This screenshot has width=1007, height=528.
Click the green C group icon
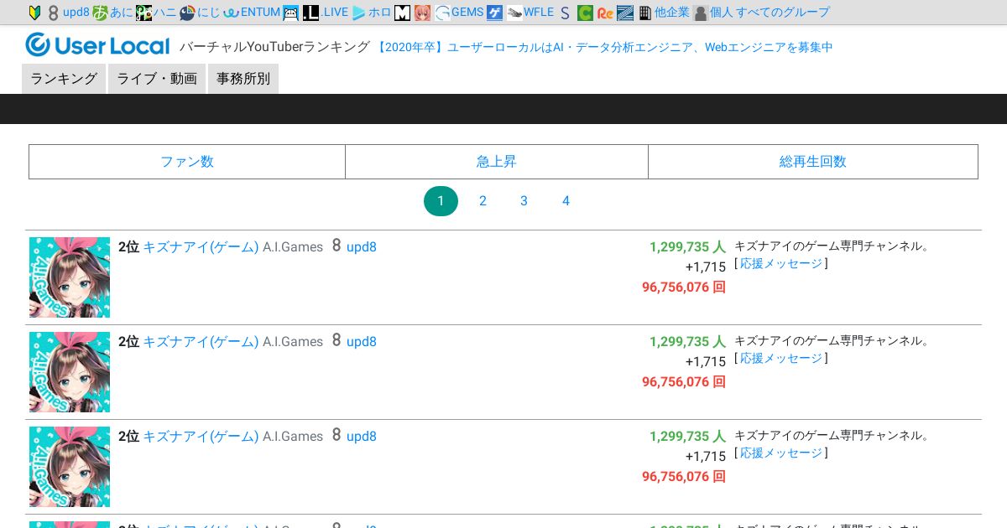point(585,13)
